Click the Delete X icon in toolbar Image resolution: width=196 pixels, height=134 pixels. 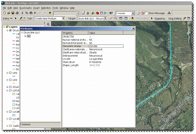pos(35,13)
